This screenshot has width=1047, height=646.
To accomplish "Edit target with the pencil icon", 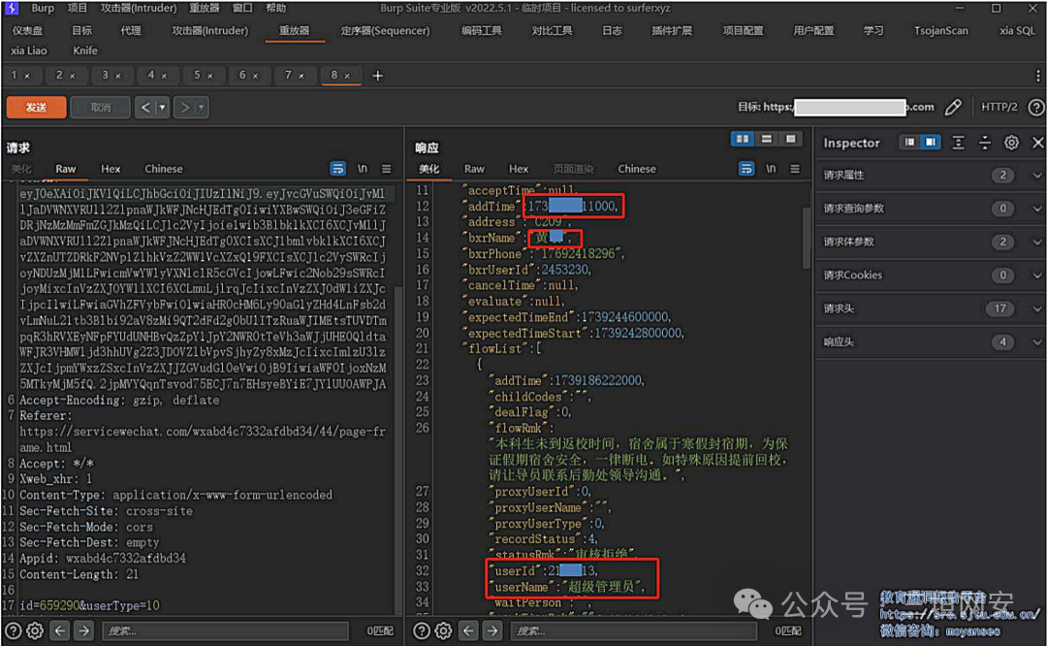I will (953, 107).
